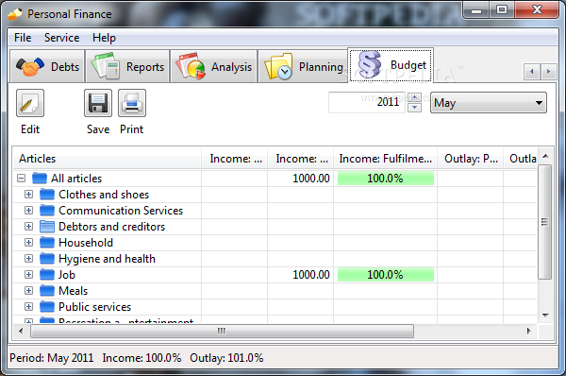This screenshot has height=376, width=566.
Task: Click the Income: Fulfilme... column header
Action: coord(385,159)
